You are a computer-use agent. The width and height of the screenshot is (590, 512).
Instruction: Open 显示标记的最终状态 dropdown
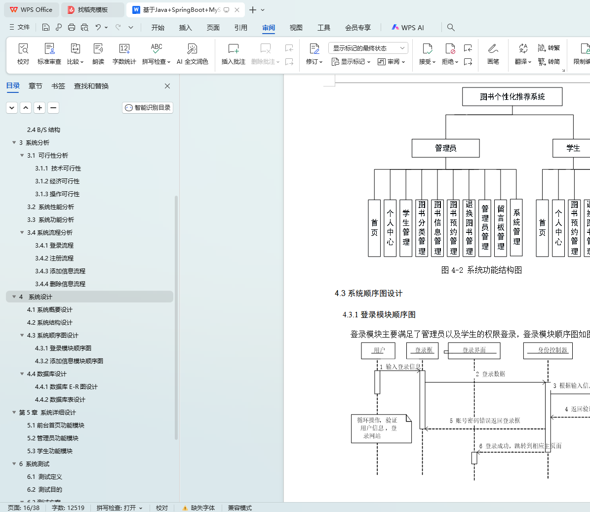pyautogui.click(x=368, y=48)
